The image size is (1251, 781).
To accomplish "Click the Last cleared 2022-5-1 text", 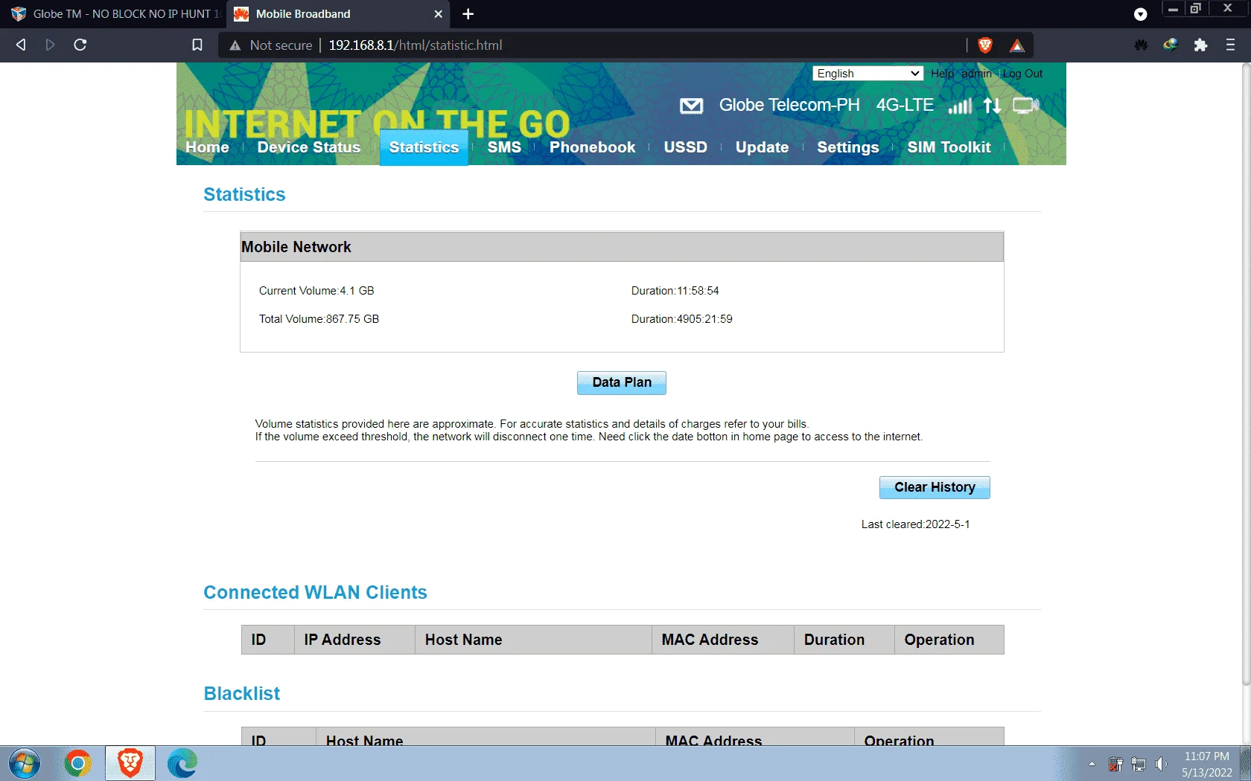I will pos(915,524).
